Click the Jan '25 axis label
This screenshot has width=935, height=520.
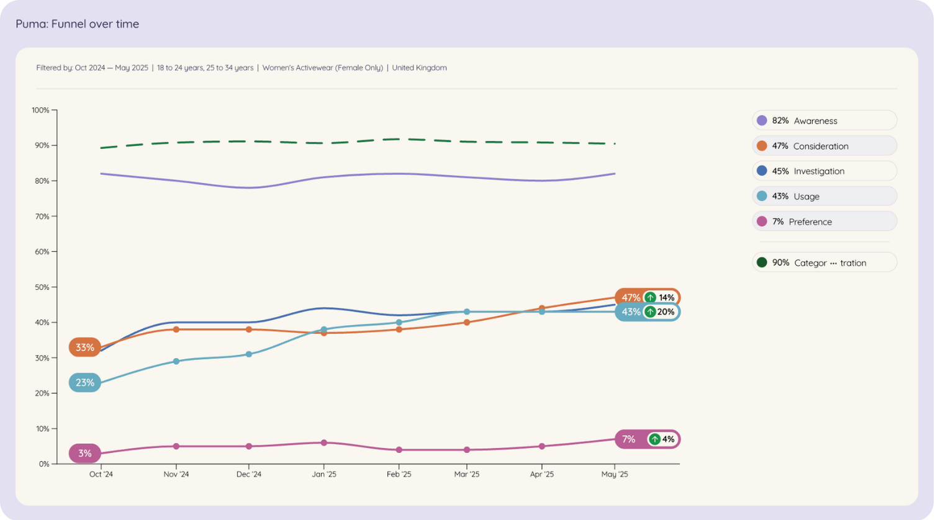pyautogui.click(x=324, y=474)
